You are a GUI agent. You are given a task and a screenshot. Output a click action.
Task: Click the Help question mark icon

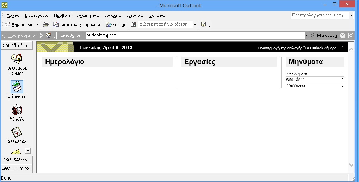point(203,25)
